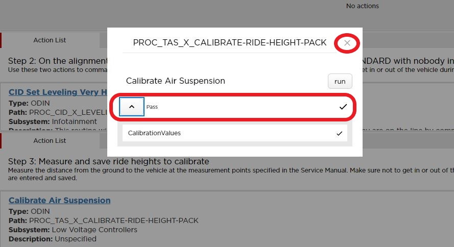Collapse the Pass result chevron
Image resolution: width=454 pixels, height=247 pixels.
[132, 107]
